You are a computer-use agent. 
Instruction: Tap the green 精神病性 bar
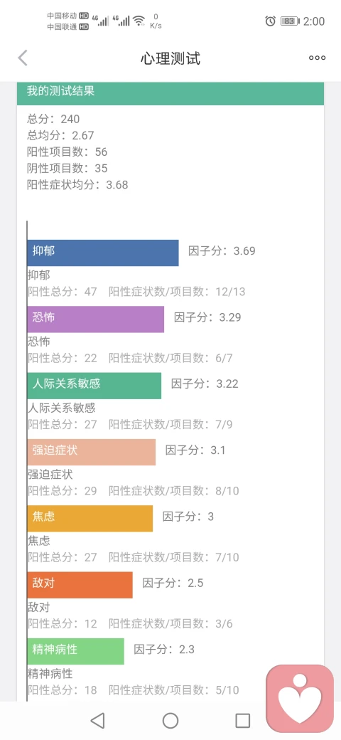pyautogui.click(x=75, y=651)
